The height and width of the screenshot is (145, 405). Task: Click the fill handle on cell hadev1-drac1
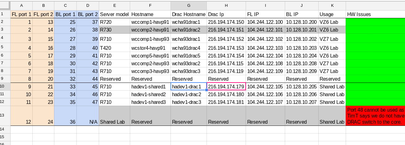coord(207,90)
